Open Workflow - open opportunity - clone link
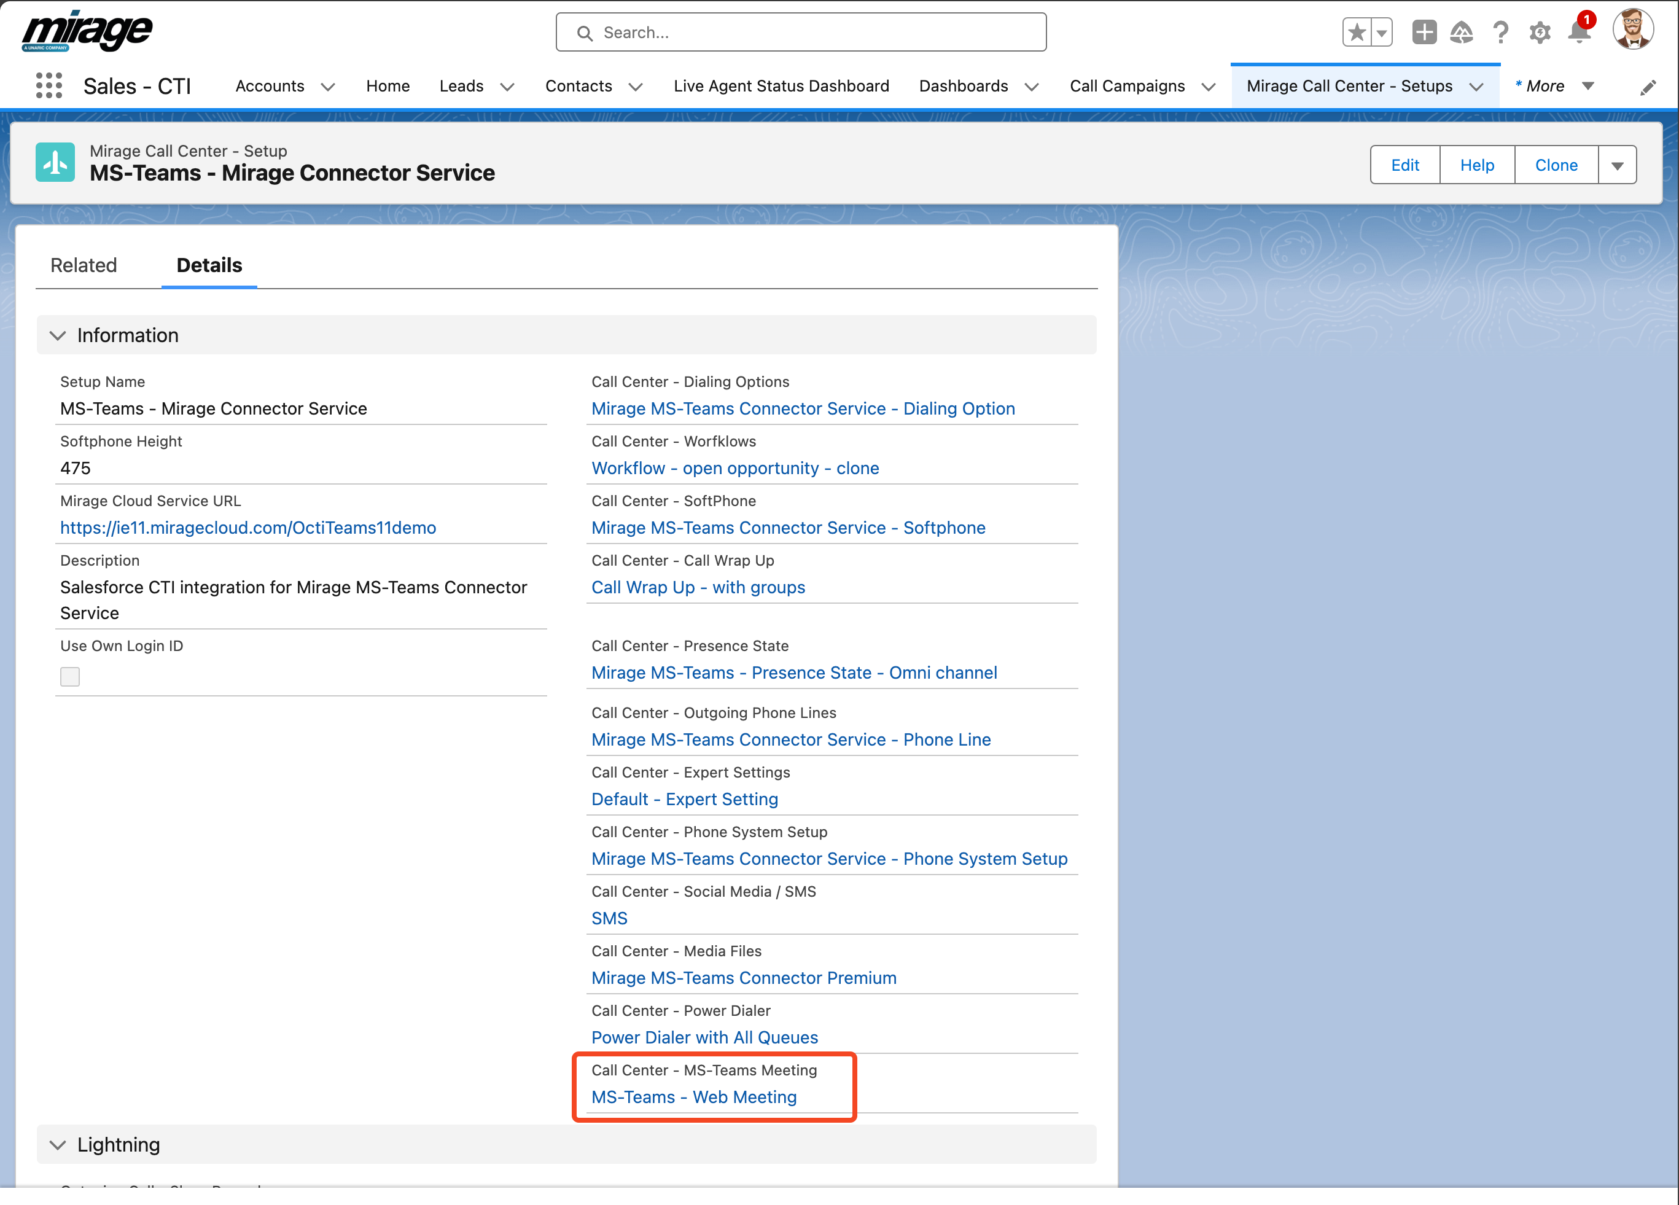 click(735, 468)
